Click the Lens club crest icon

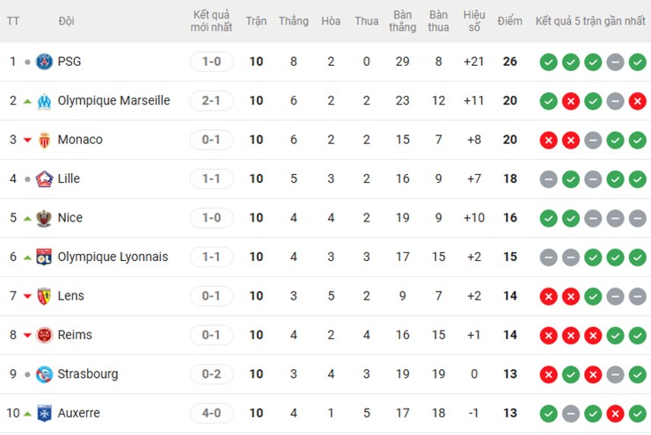pos(44,296)
